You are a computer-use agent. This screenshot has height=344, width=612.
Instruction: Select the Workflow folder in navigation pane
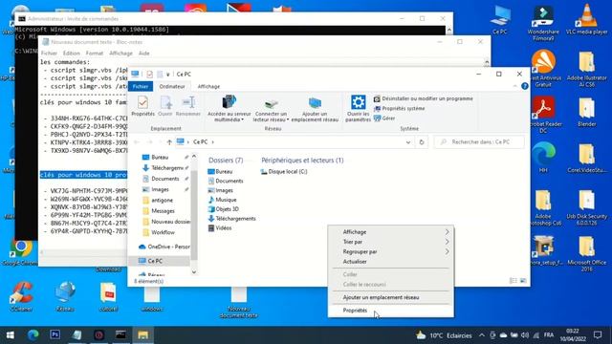pos(163,232)
